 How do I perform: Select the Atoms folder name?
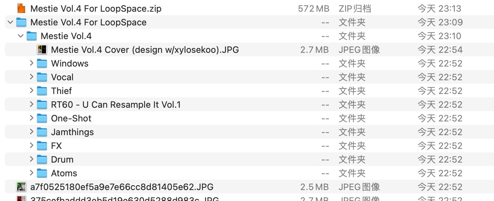pos(64,173)
